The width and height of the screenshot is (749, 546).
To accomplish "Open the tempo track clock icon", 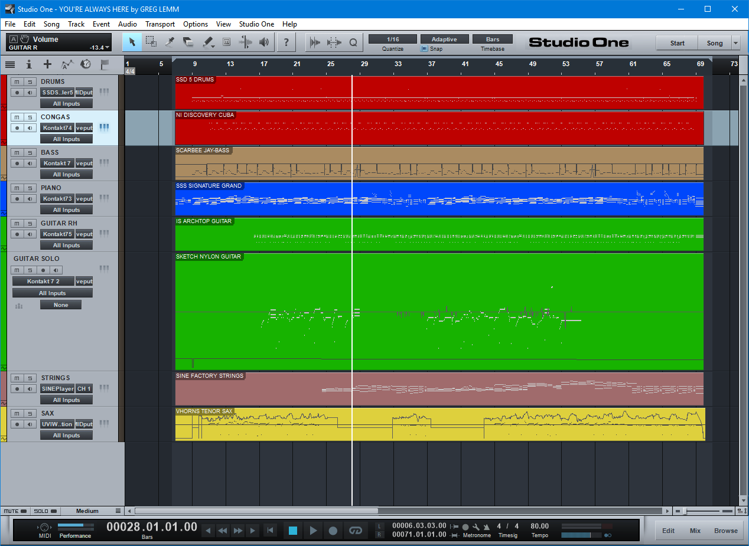I will (x=86, y=64).
